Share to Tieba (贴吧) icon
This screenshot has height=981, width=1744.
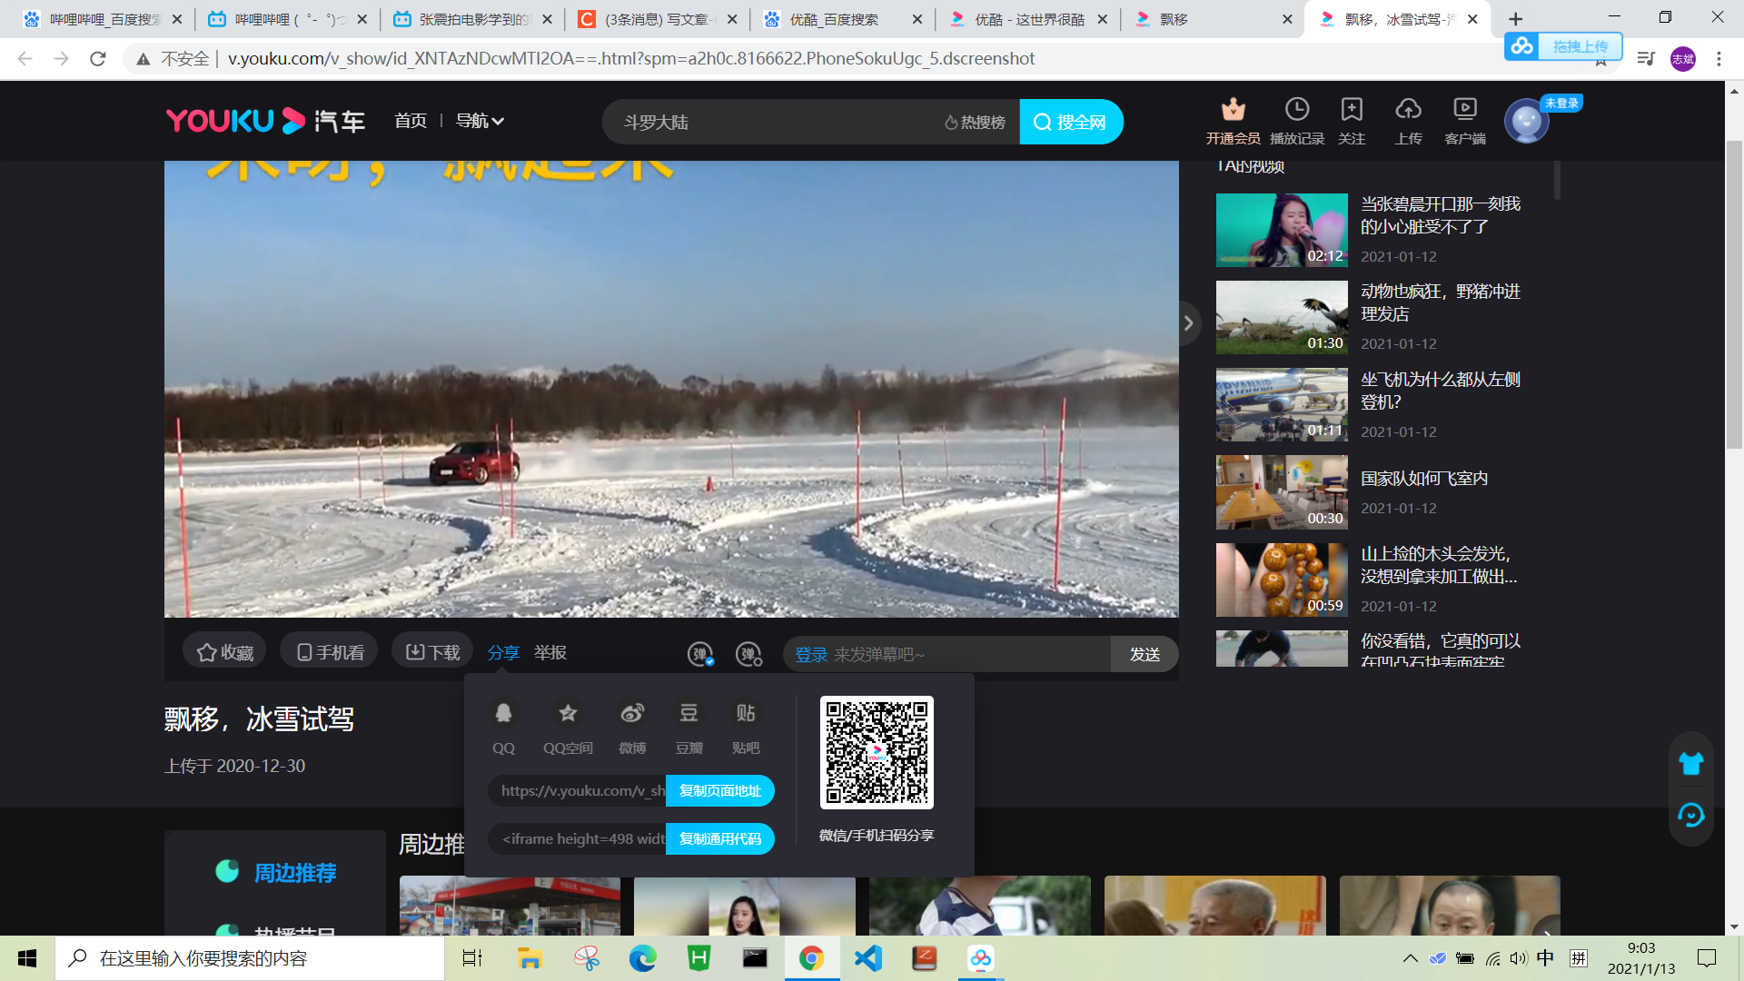pos(746,714)
